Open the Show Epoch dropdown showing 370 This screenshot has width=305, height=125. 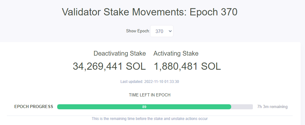click(x=162, y=31)
